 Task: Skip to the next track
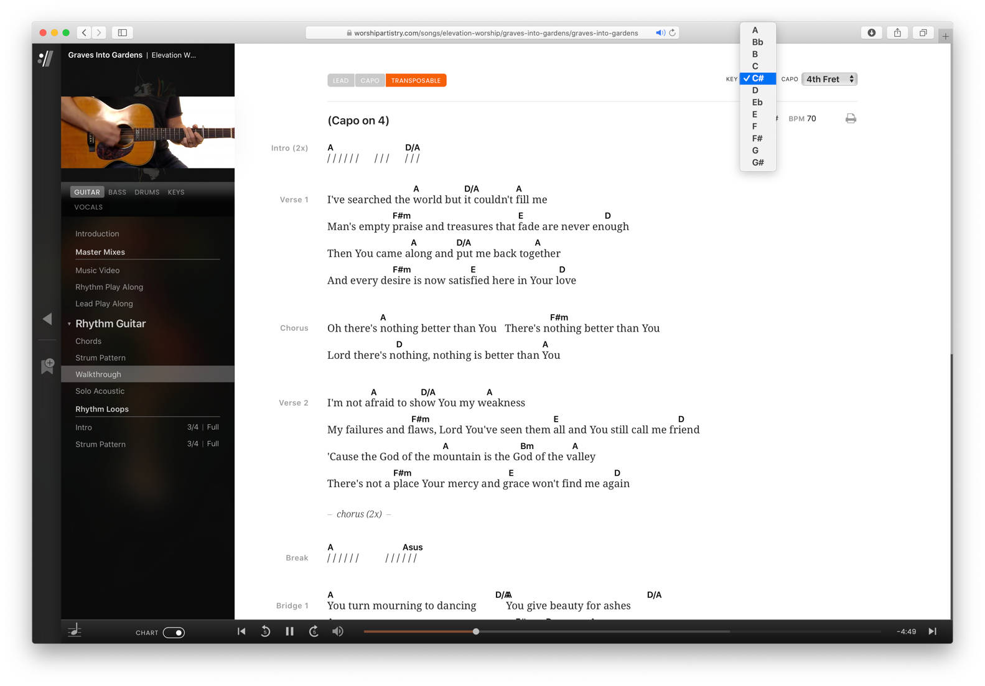[932, 631]
